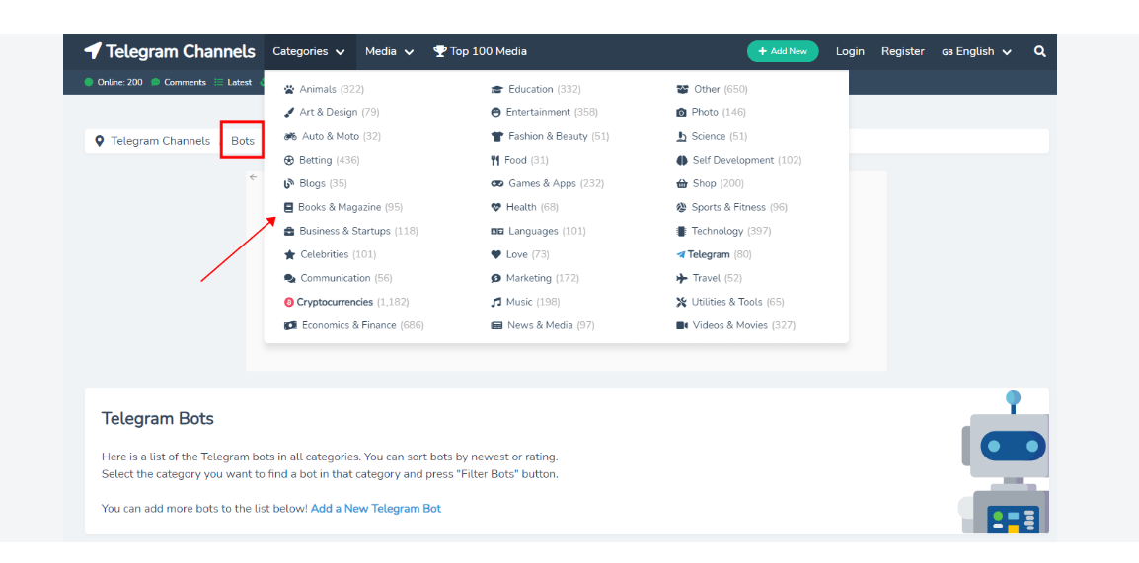Image resolution: width=1139 pixels, height=563 pixels.
Task: Click the heart icon beside Love
Action: tap(496, 254)
